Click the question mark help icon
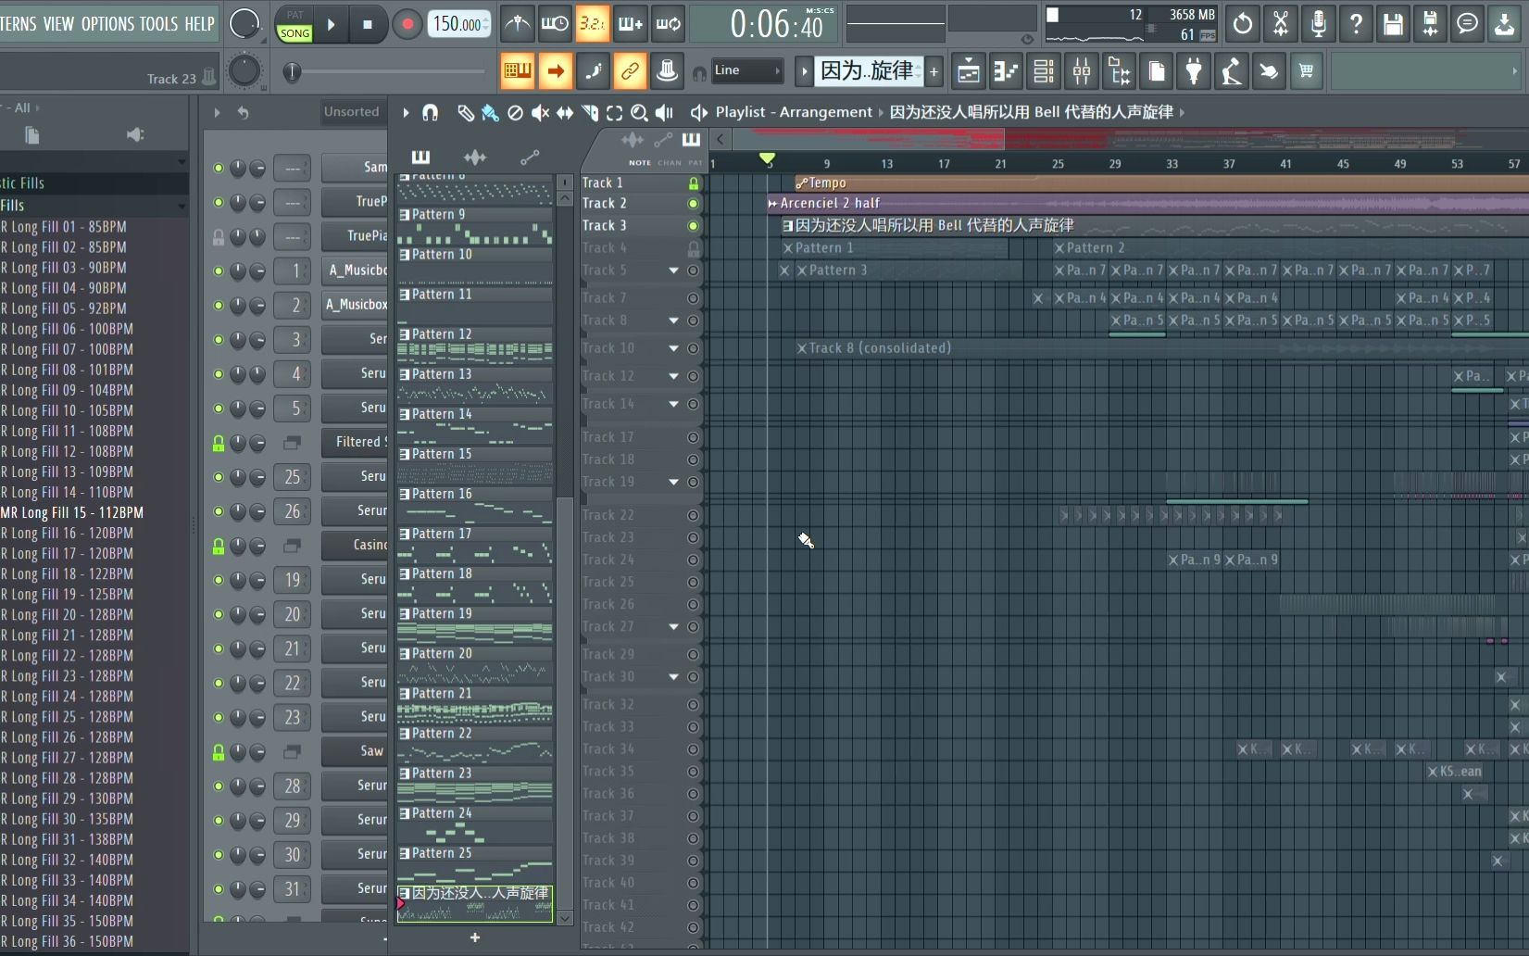 coord(1356,25)
